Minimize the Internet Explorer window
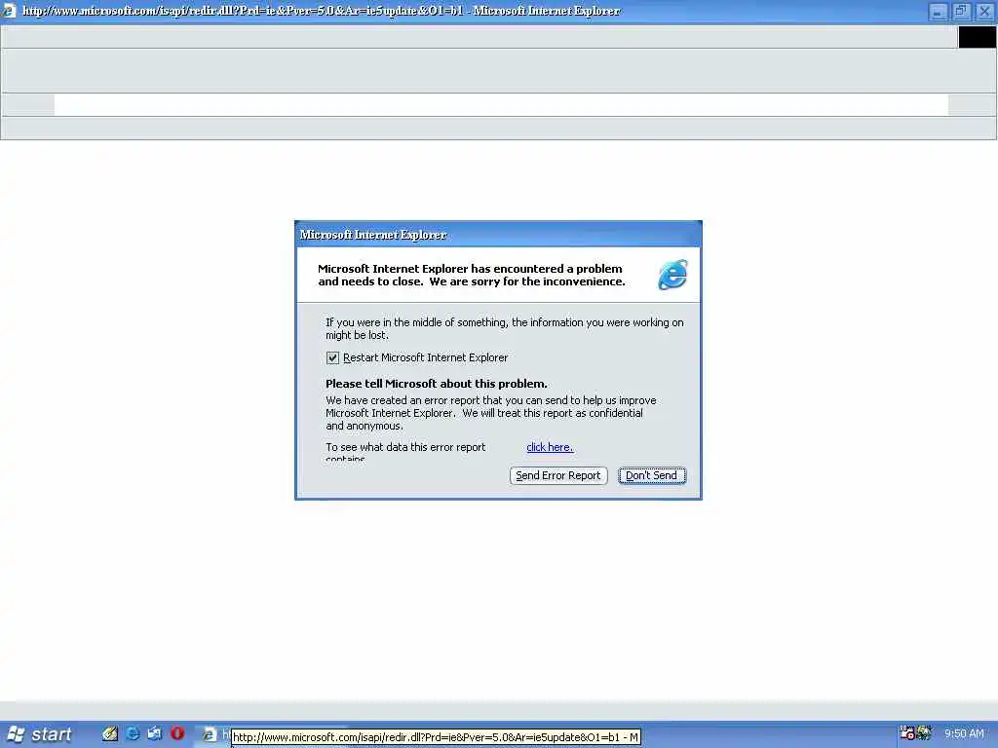Screen dimensions: 998x748 coord(938,12)
